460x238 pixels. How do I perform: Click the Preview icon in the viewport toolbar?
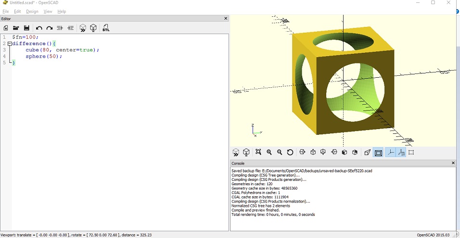[236, 152]
